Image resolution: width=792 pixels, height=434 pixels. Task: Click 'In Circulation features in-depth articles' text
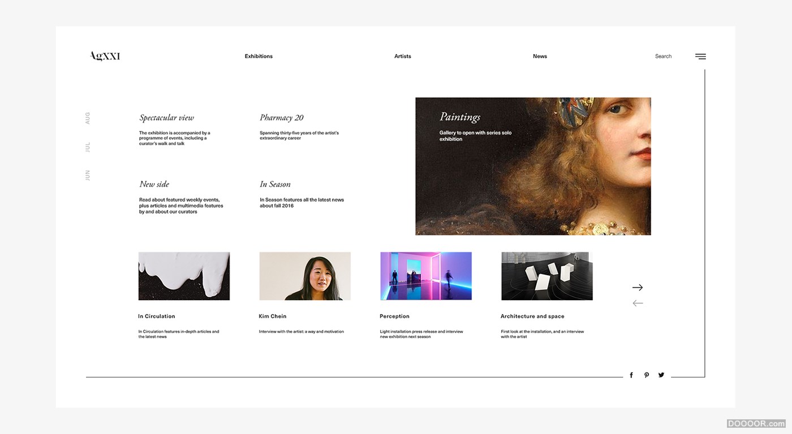click(x=178, y=334)
